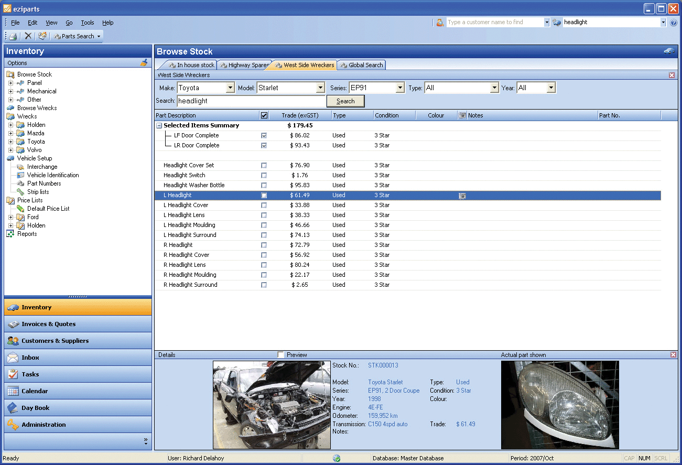Click the Options broom icon in Inventory
This screenshot has height=465, width=682.
point(144,63)
